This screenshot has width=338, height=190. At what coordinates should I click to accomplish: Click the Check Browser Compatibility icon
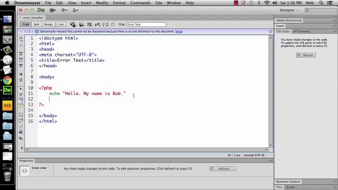[x=105, y=25]
